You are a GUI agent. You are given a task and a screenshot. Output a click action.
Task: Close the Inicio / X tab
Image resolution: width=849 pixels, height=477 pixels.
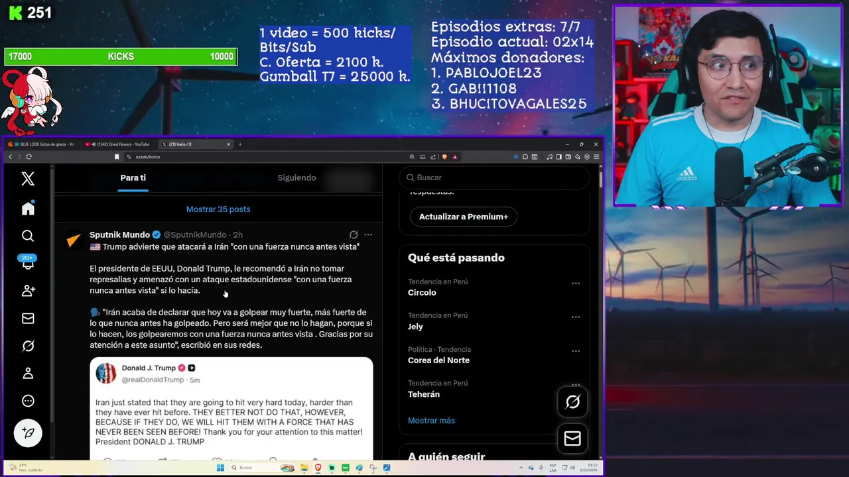point(229,144)
